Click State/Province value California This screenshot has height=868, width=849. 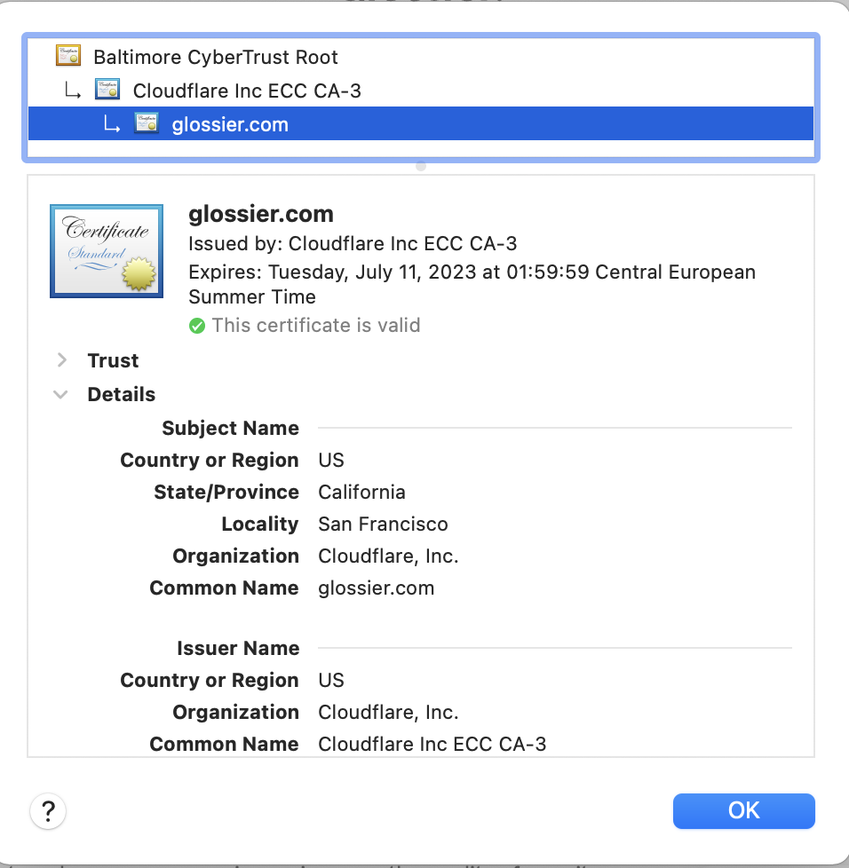pyautogui.click(x=361, y=492)
